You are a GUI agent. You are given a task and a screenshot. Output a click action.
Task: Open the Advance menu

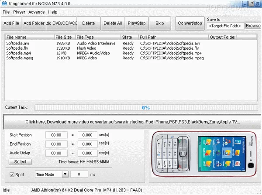pyautogui.click(x=37, y=12)
